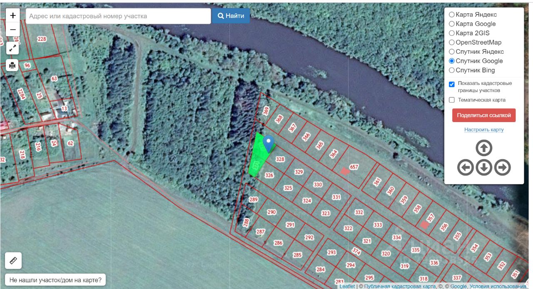Click the red marker near plot 357
Screen dimensions: 533x289
pyautogui.click(x=424, y=224)
